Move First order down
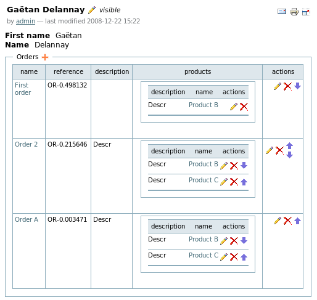The width and height of the screenshot is (317, 300). (x=297, y=86)
